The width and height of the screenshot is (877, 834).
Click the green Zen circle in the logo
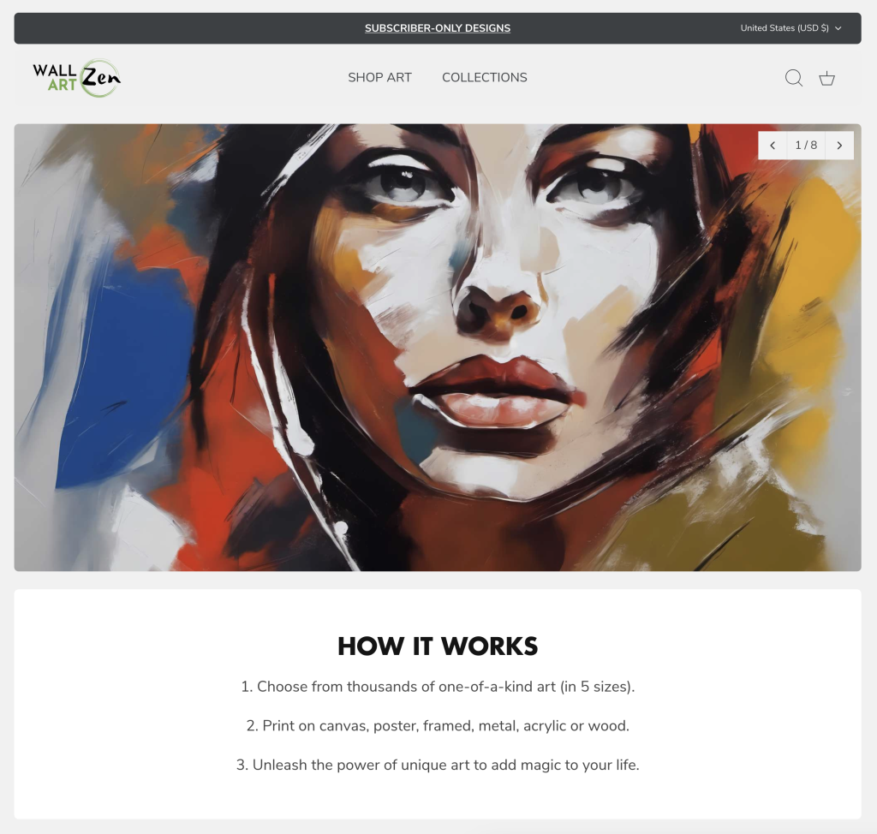(x=100, y=78)
